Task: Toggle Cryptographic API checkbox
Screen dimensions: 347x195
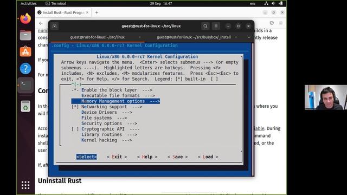Action: pyautogui.click(x=75, y=129)
